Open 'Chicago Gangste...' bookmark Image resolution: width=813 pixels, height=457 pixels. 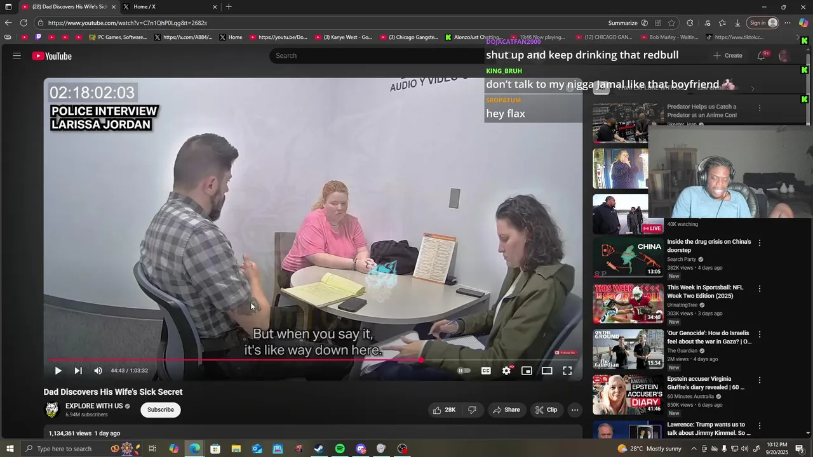pos(409,37)
